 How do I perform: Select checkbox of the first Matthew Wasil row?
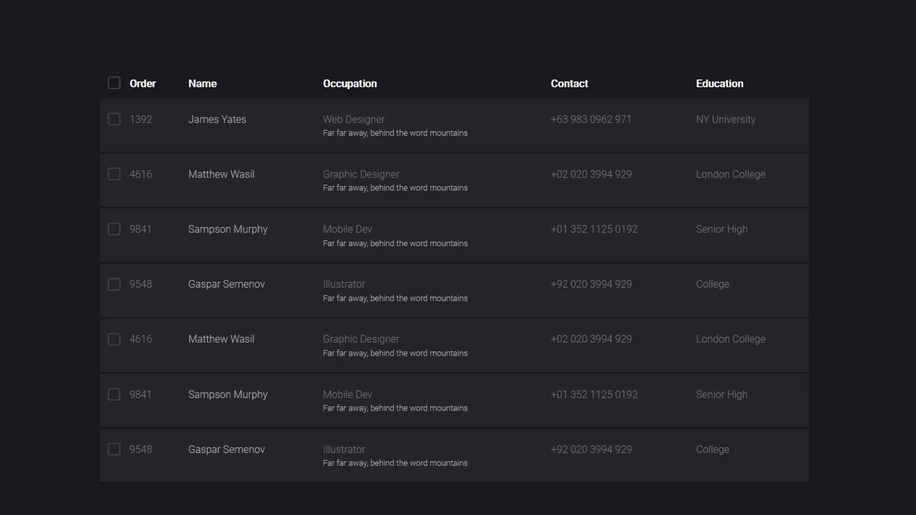pos(114,174)
